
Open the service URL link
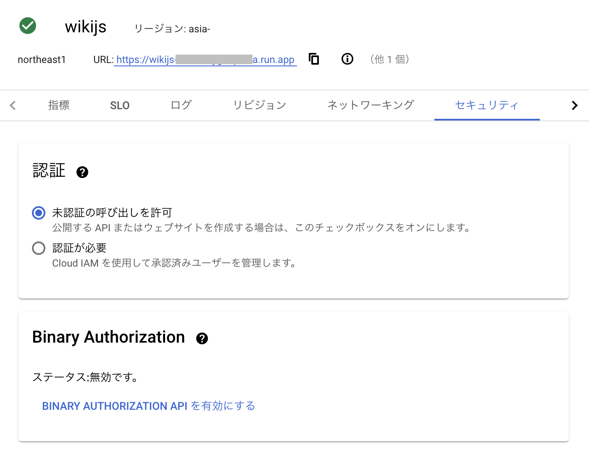pos(205,59)
